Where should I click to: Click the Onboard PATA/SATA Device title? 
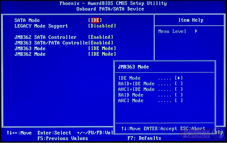(x=110, y=9)
